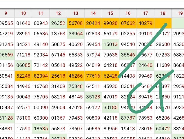Select the orange cell 40279
184x139 pixels.
(145, 23)
